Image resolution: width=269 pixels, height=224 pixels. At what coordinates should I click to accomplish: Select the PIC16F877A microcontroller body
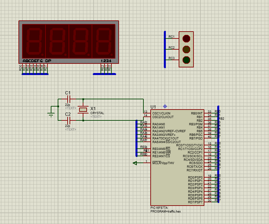point(177,158)
